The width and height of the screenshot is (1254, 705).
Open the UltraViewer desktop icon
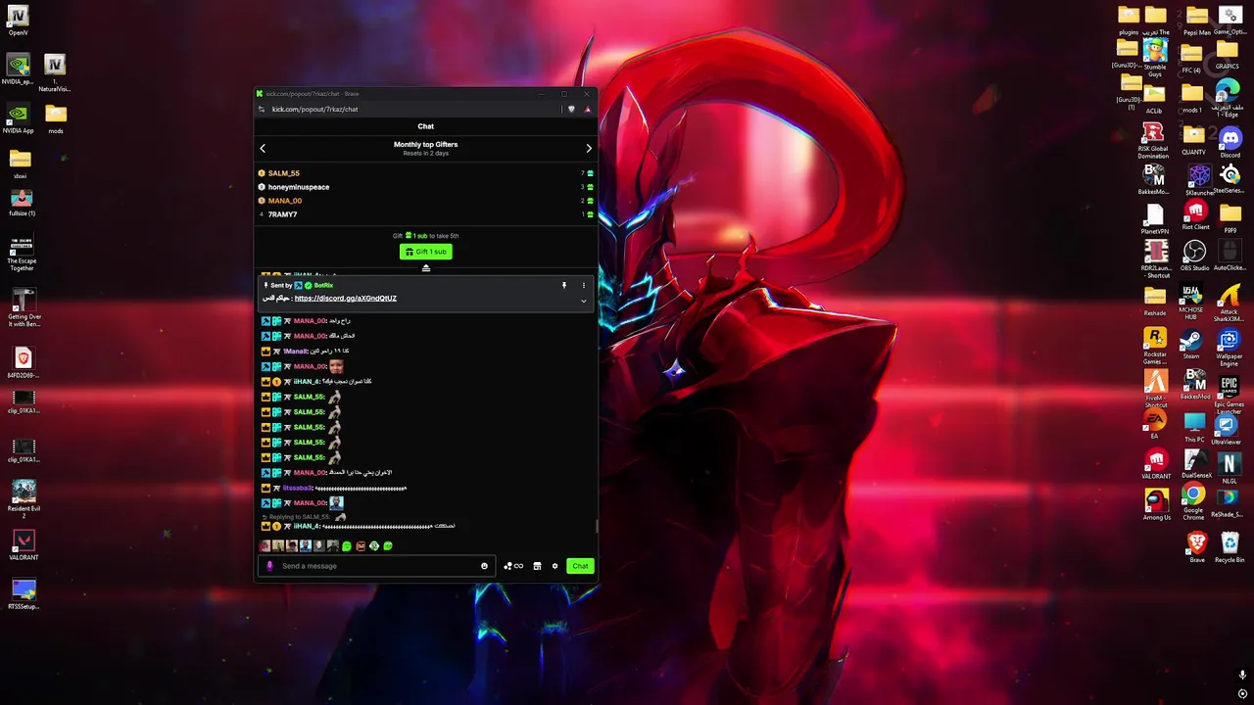(1226, 429)
